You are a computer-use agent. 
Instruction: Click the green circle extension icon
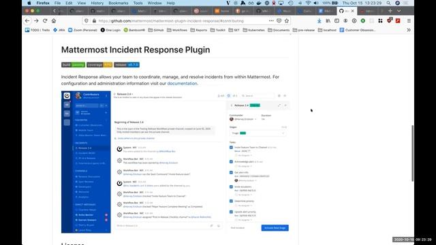coord(363,21)
